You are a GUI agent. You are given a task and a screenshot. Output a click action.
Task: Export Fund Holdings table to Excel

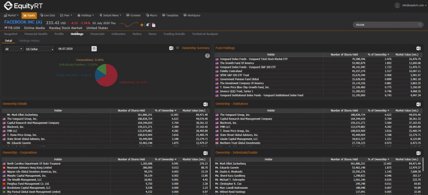[418, 48]
